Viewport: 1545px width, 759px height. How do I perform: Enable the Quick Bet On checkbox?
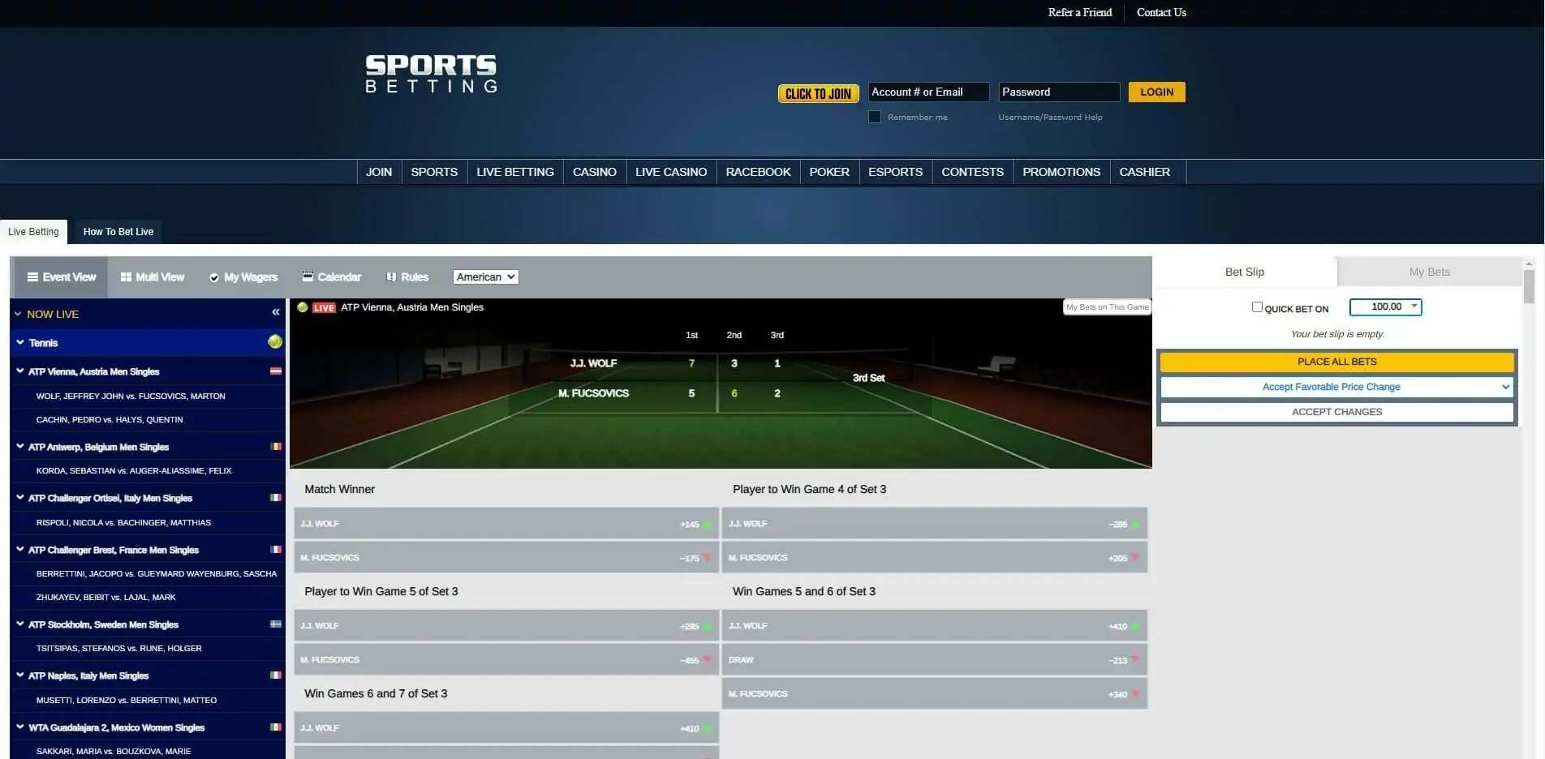(1257, 307)
